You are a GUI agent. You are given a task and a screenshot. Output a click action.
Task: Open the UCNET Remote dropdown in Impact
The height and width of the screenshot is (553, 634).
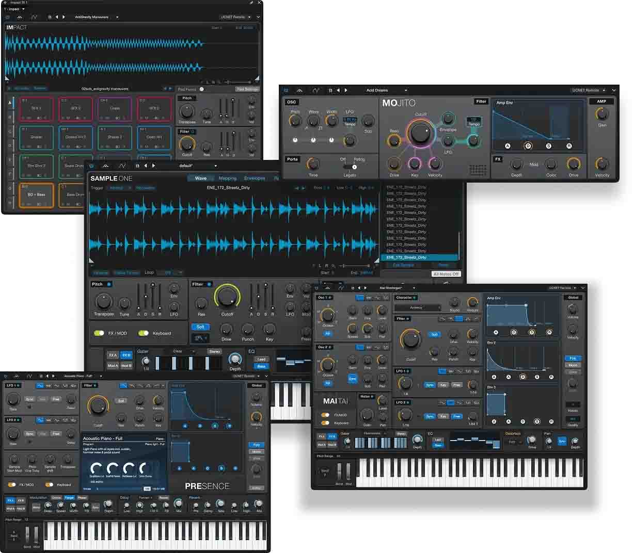(x=235, y=17)
